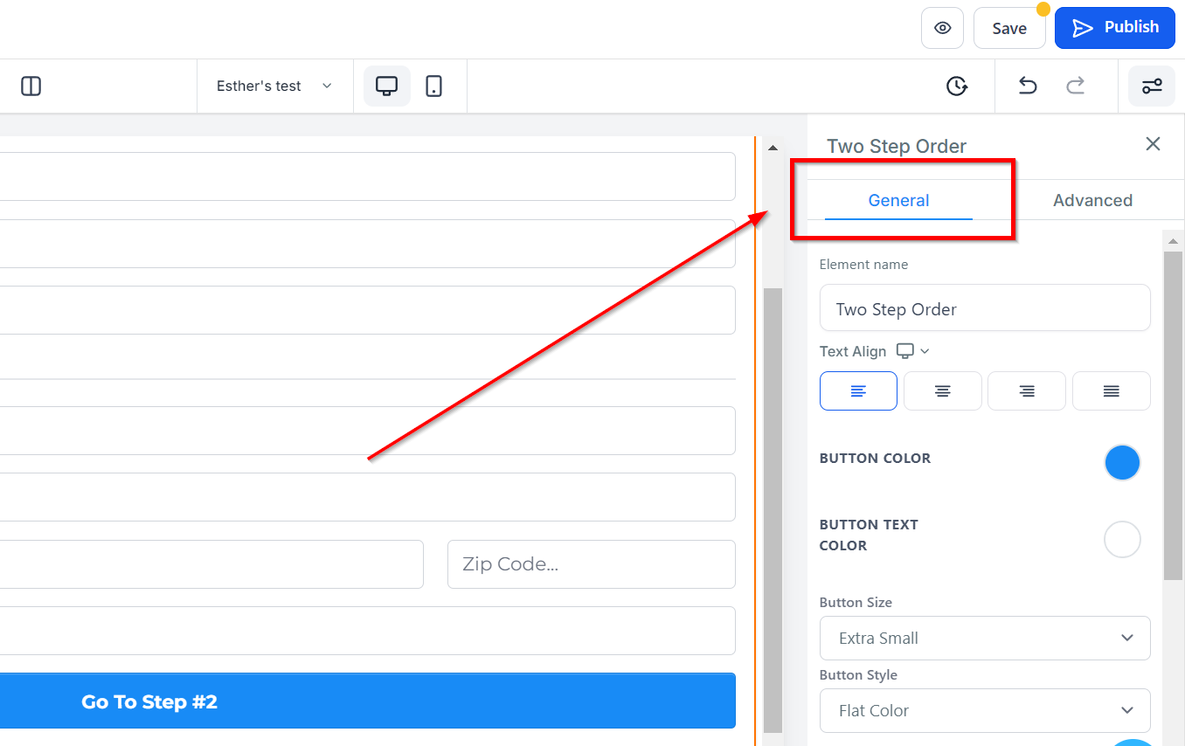The height and width of the screenshot is (746, 1185).
Task: Open the Esther's test page dropdown
Action: click(274, 86)
